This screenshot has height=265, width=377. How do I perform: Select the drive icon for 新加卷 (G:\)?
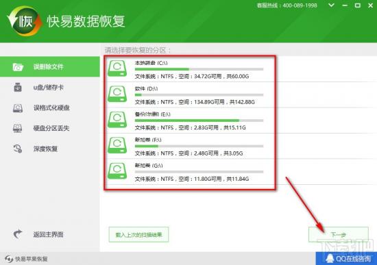(117, 171)
